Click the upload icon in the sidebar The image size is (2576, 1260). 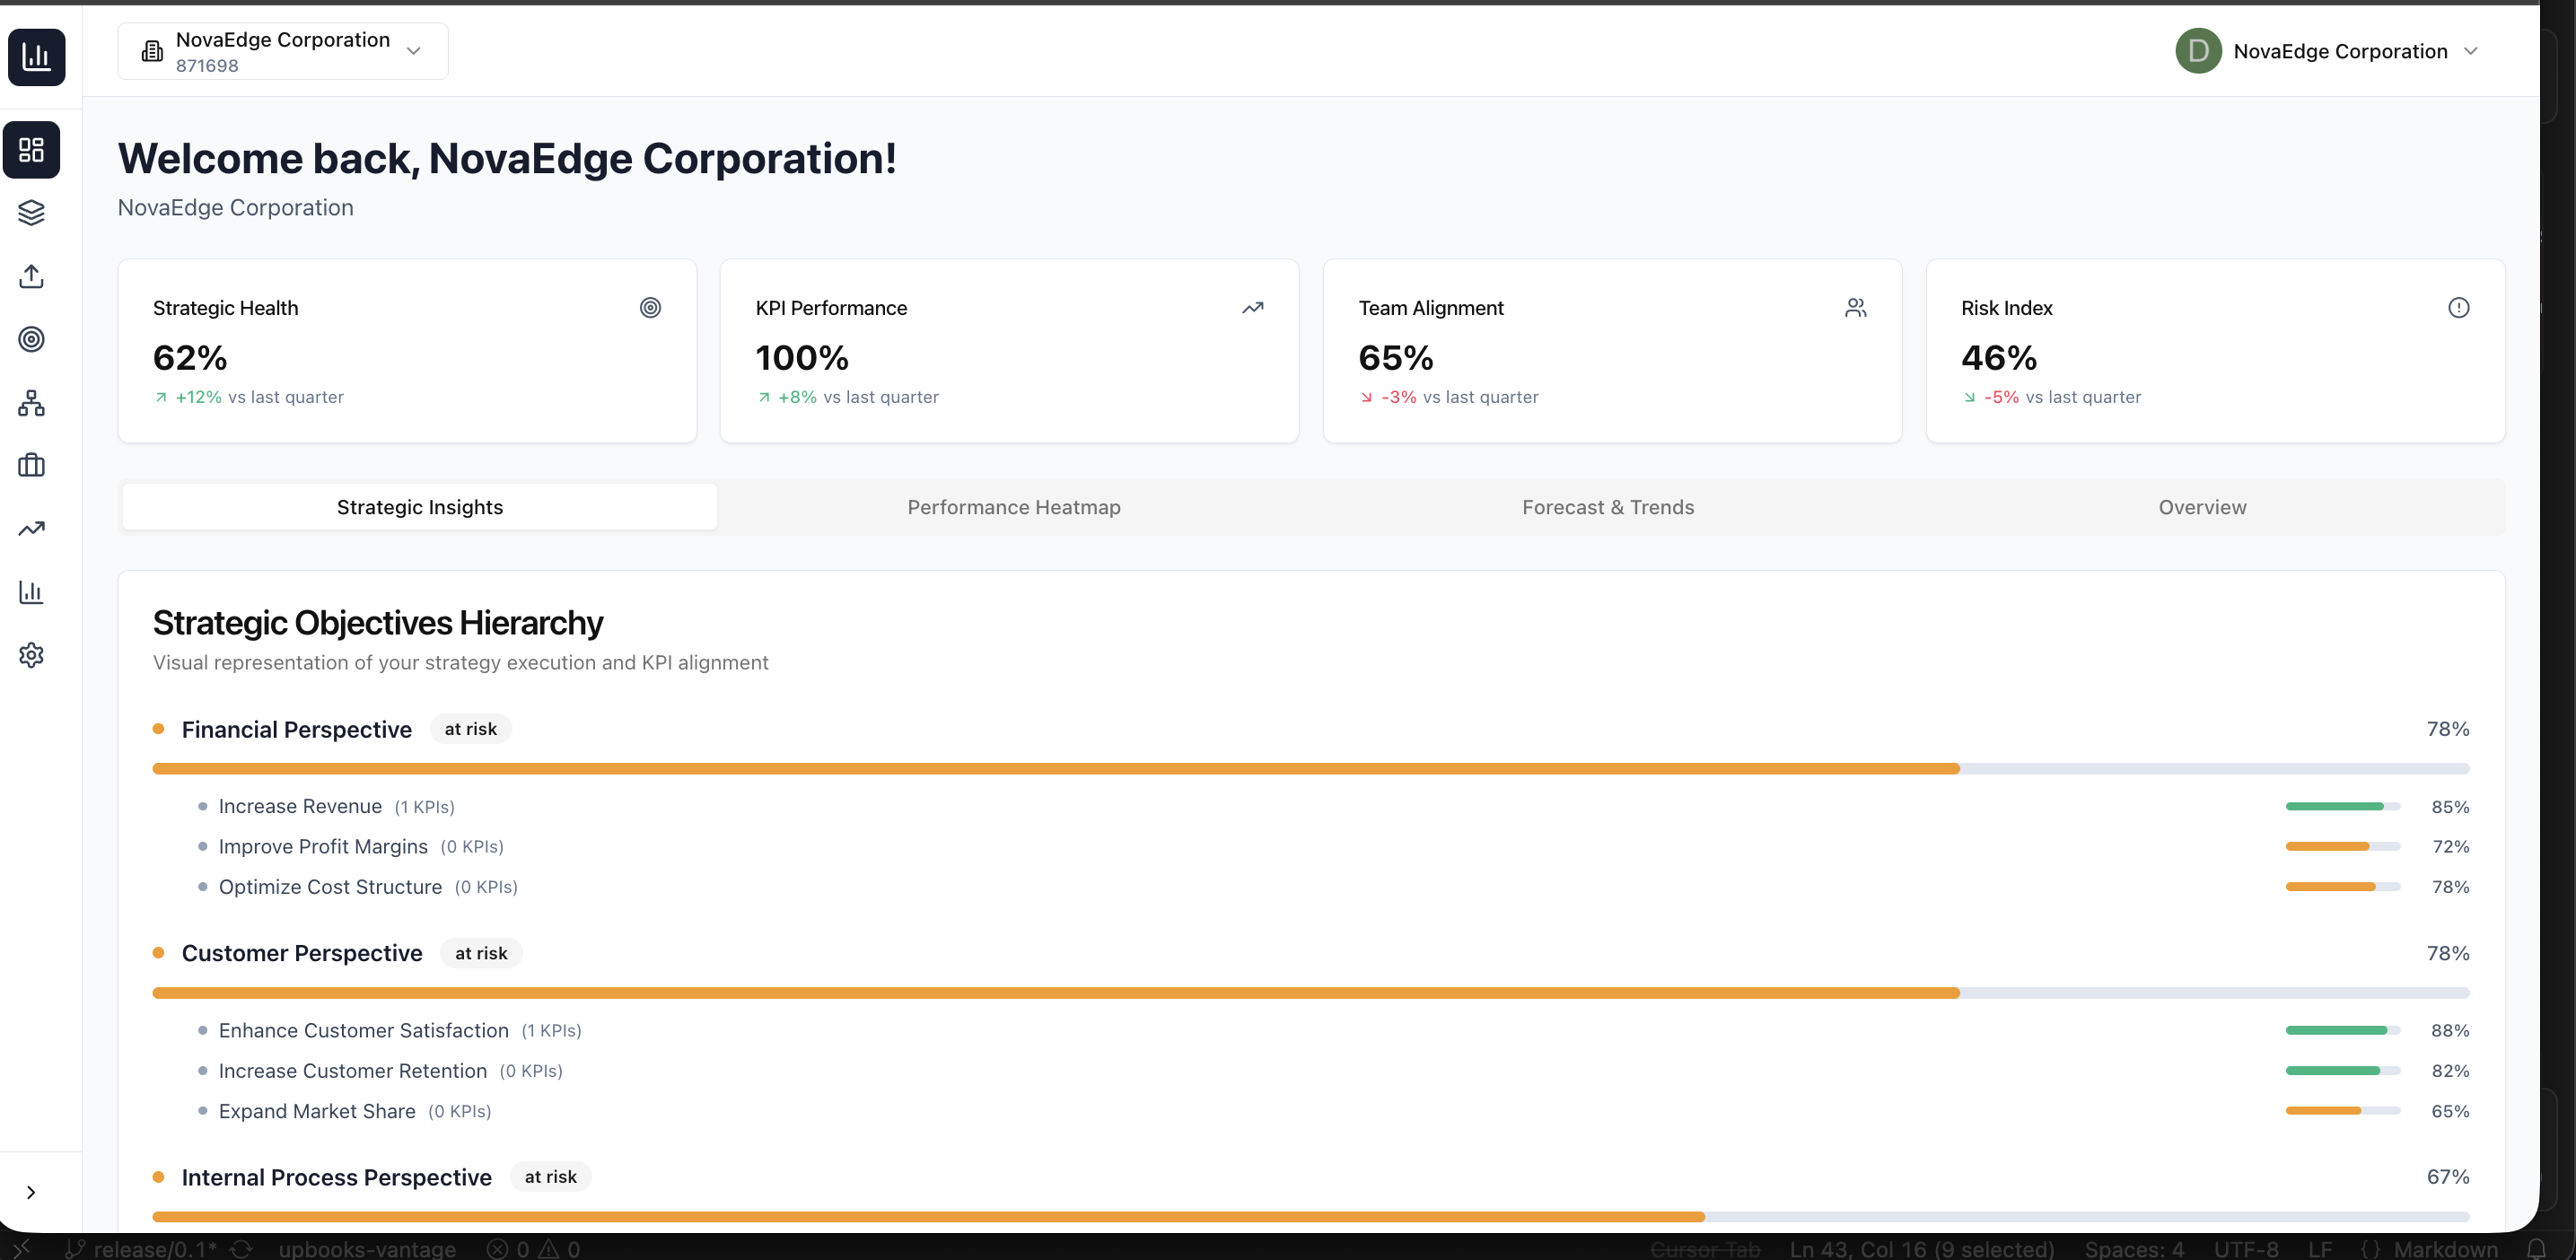31,277
